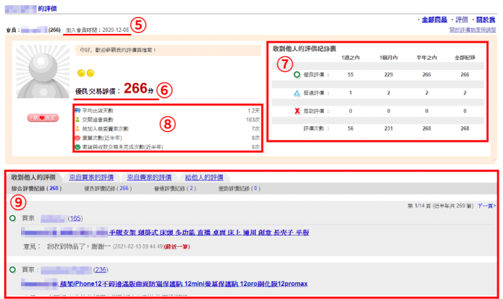Click the truck icon beside 平均出貨天數
This screenshot has height=299, width=503.
tap(78, 111)
